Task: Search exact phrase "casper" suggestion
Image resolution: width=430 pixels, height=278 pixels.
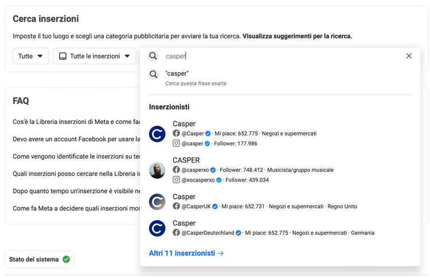Action: (x=280, y=78)
